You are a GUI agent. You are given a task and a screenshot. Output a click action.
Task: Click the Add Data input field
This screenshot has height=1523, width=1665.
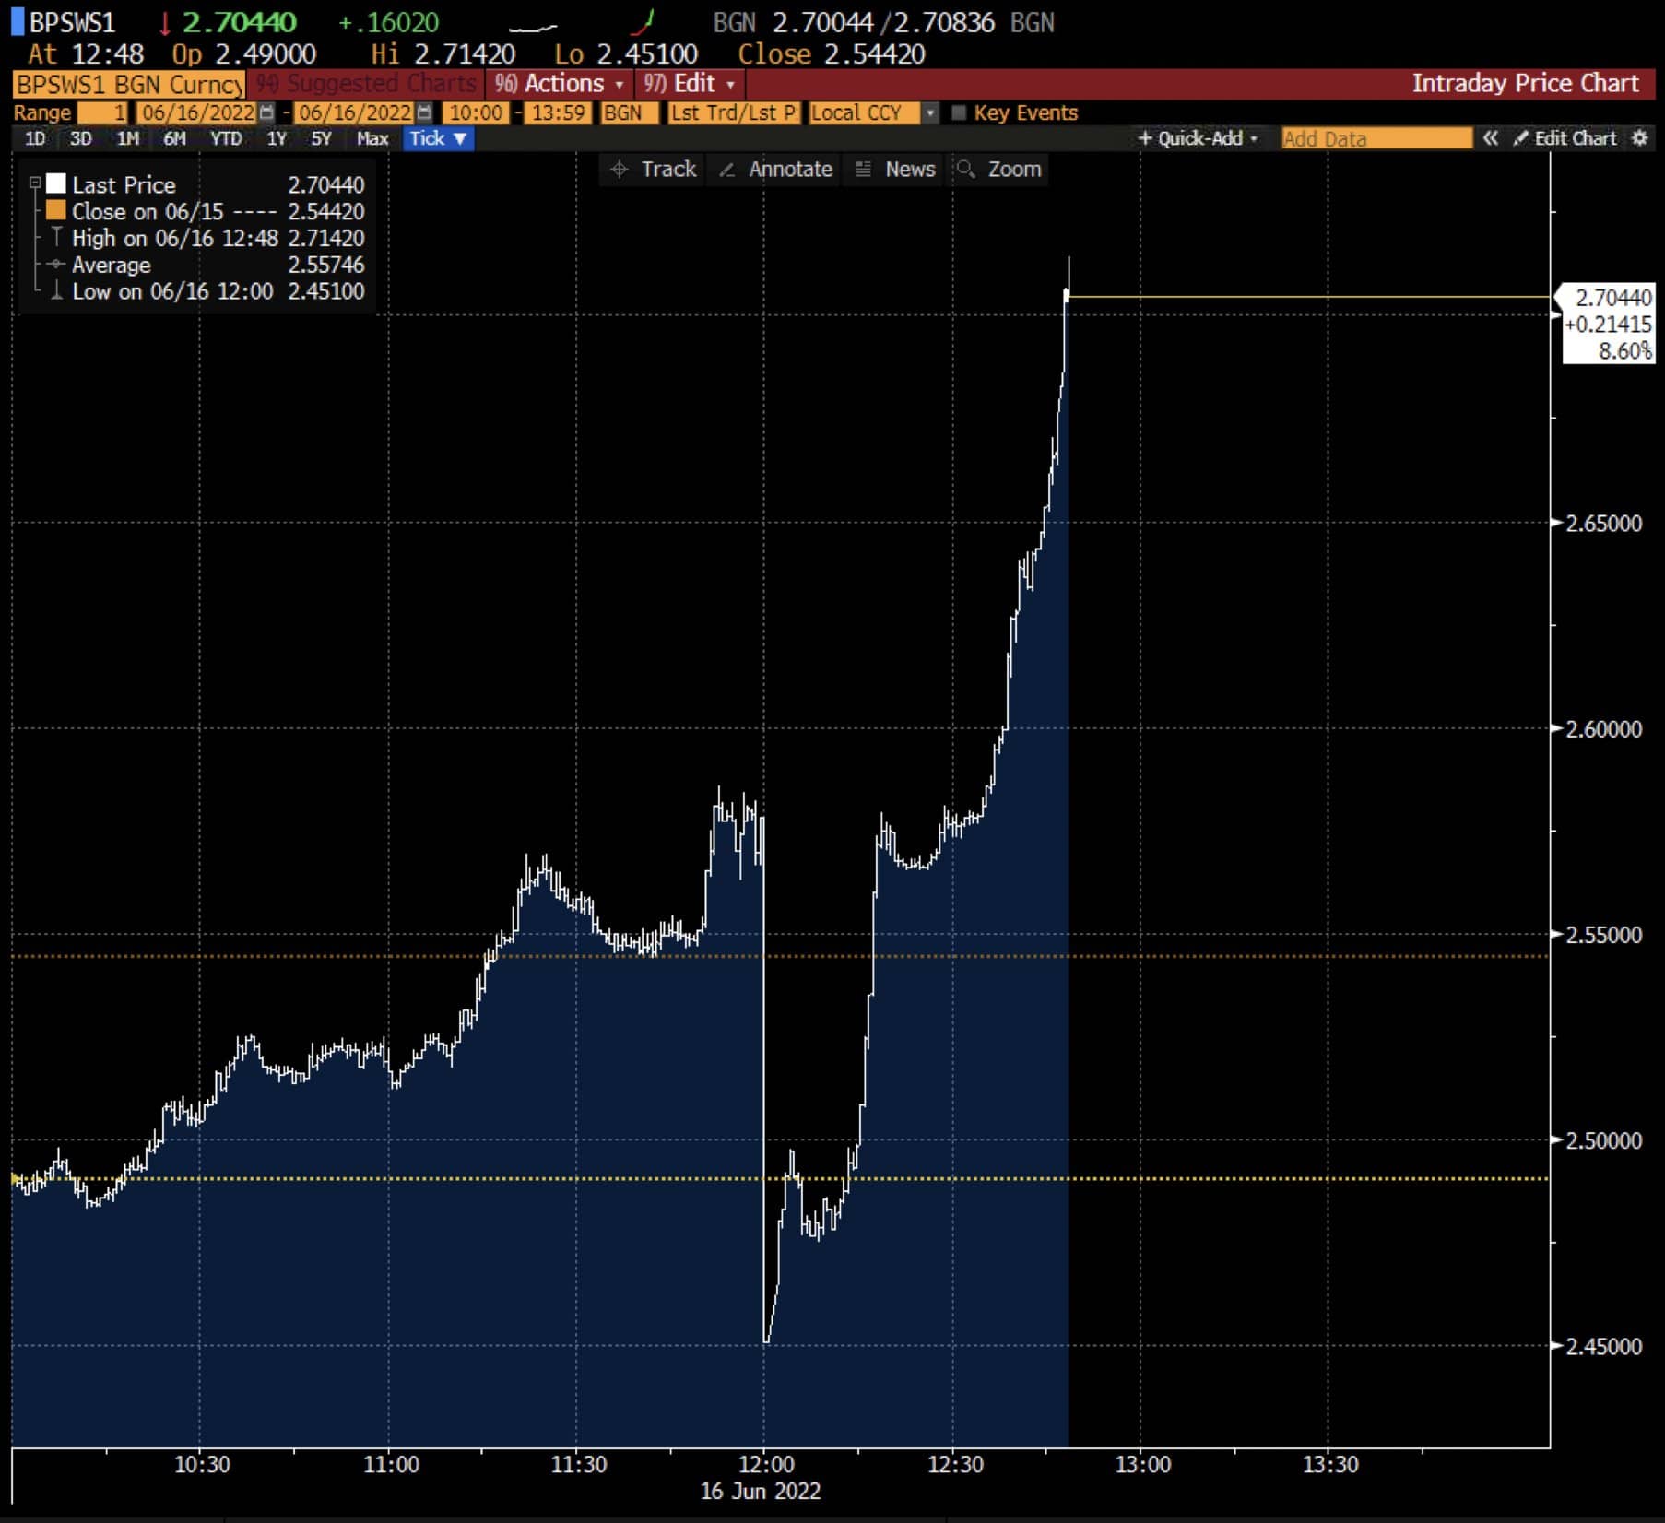pos(1376,138)
